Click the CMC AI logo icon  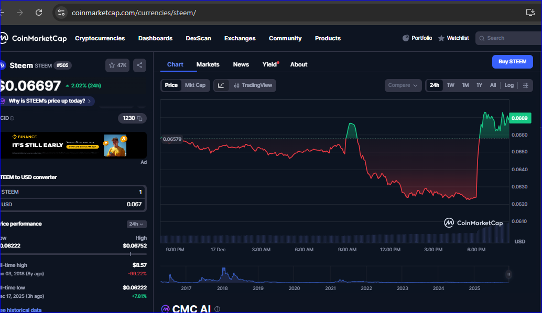click(166, 309)
